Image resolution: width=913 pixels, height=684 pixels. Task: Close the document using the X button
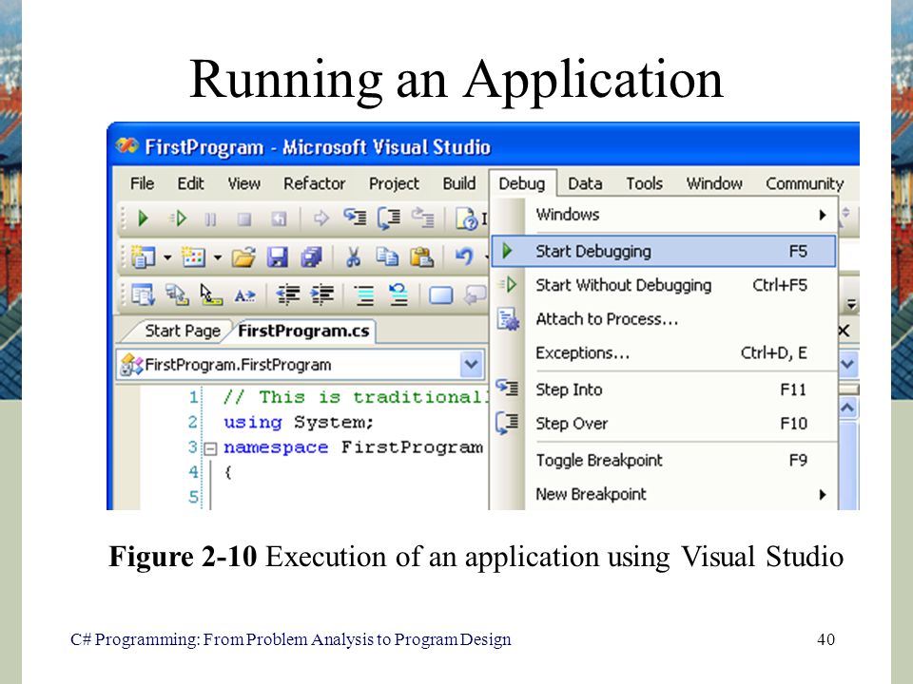click(844, 331)
